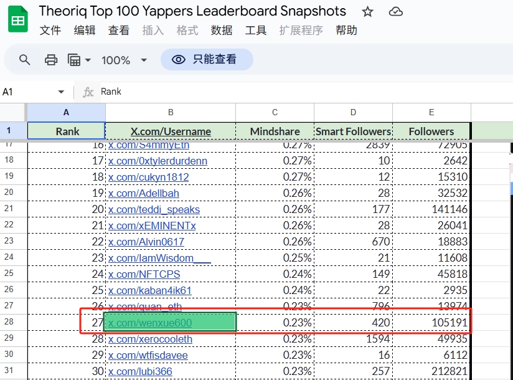
Task: Check the cloud document status icon
Action: point(395,12)
